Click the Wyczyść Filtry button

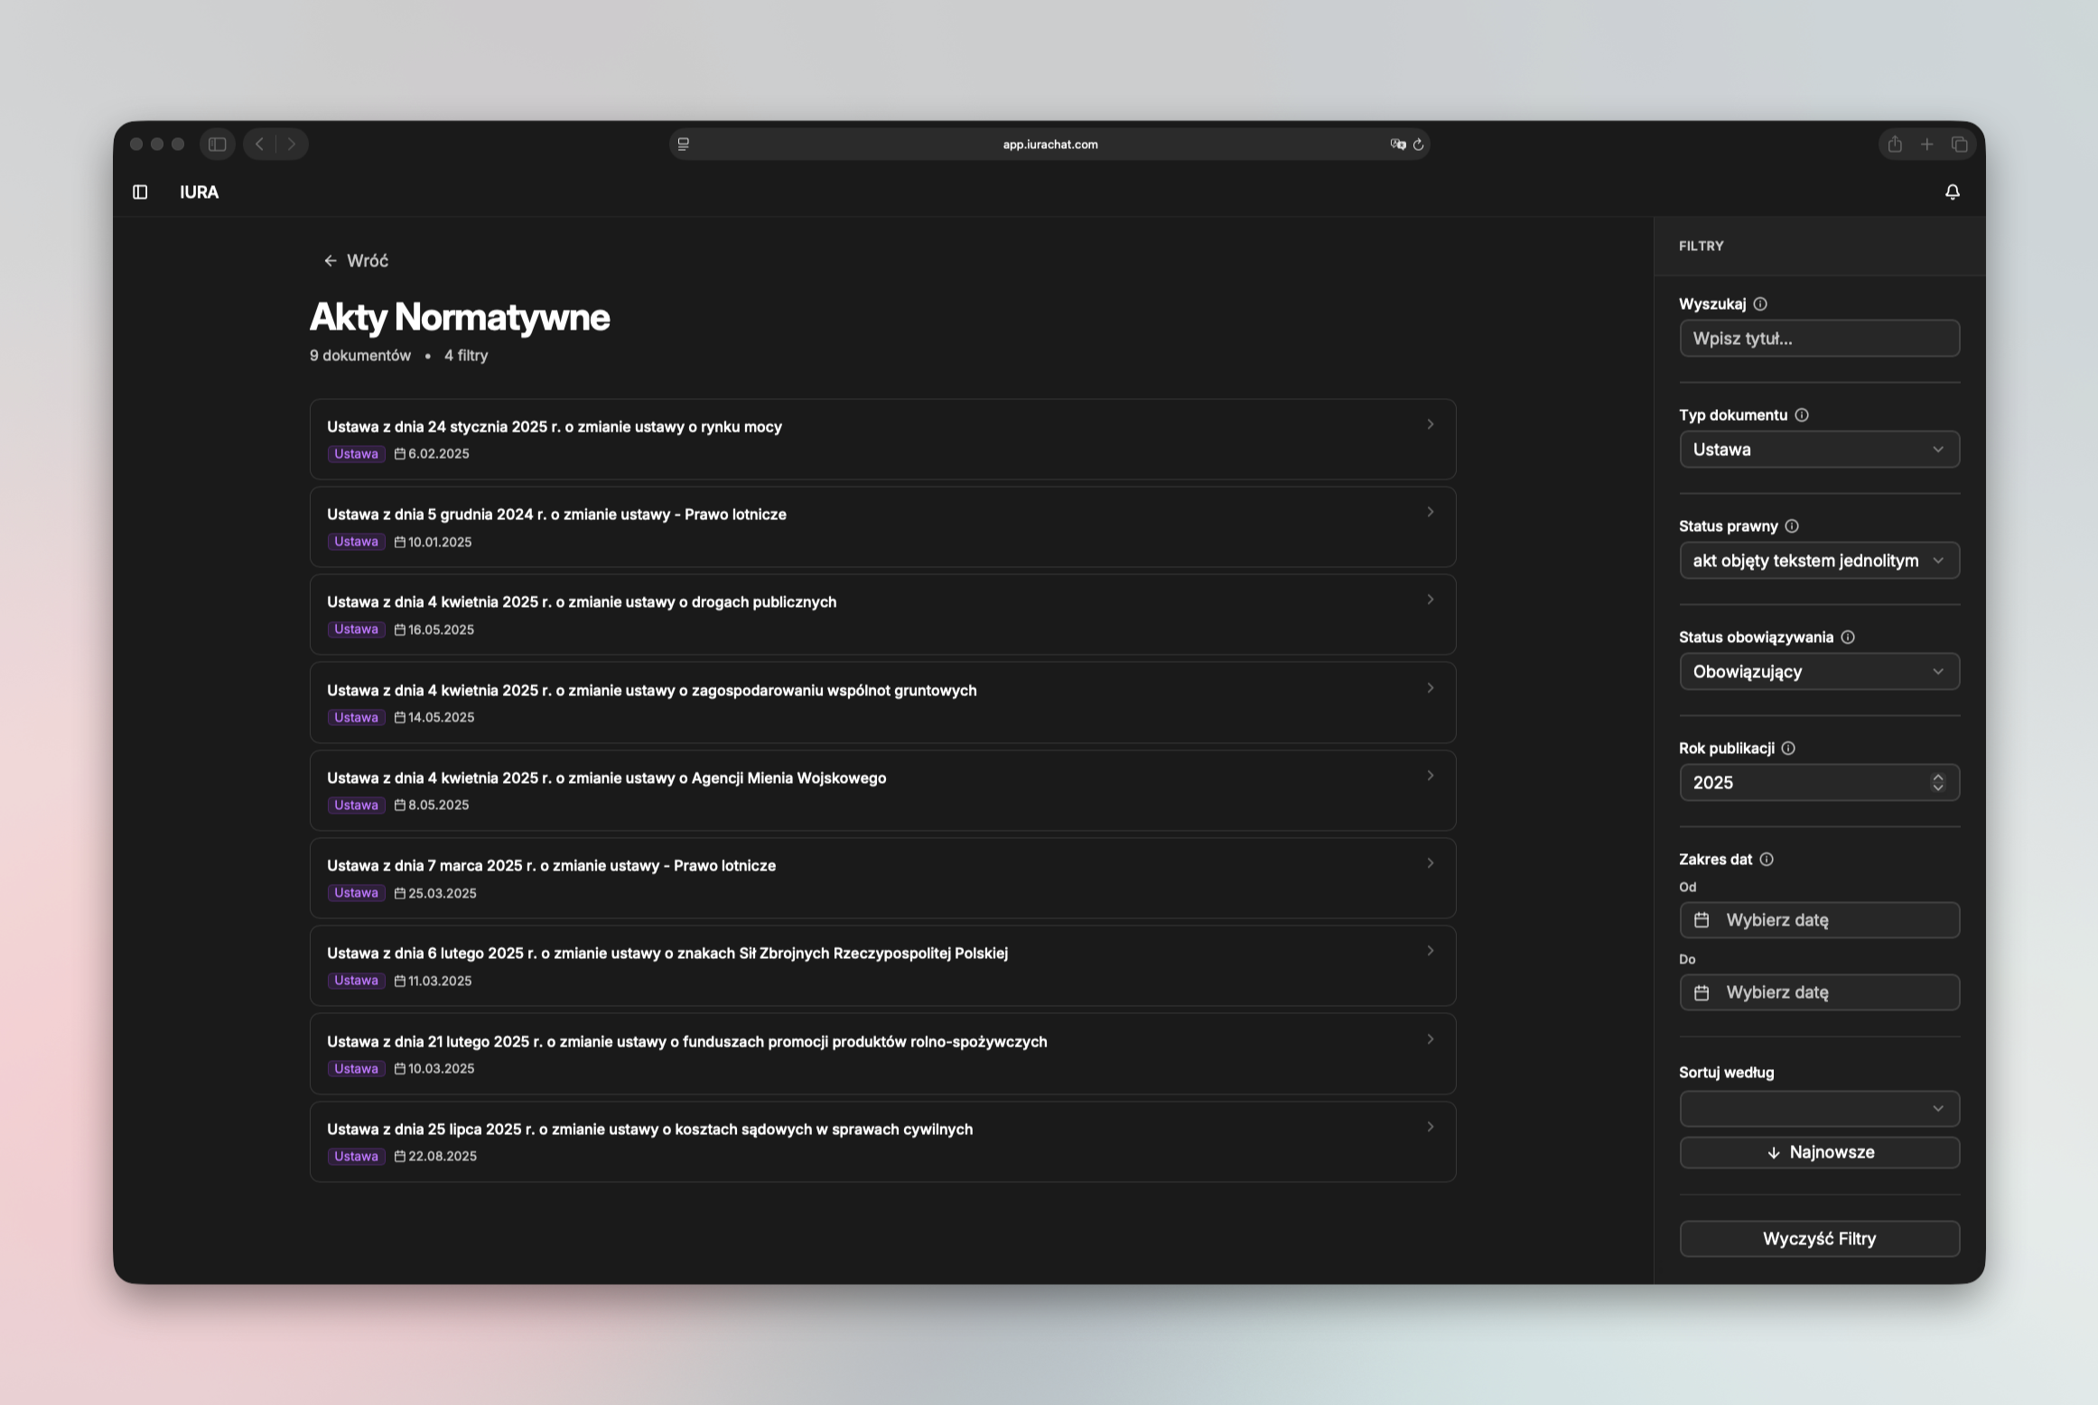coord(1819,1238)
